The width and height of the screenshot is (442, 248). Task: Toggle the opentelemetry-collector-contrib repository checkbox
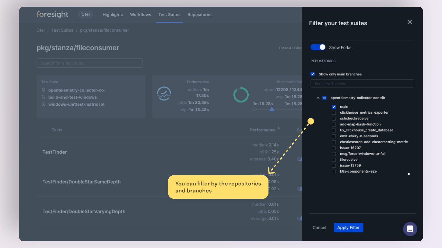coord(324,98)
